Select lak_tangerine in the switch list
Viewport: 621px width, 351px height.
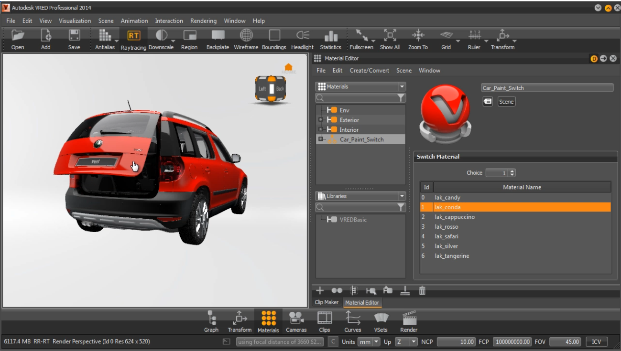[x=515, y=256]
